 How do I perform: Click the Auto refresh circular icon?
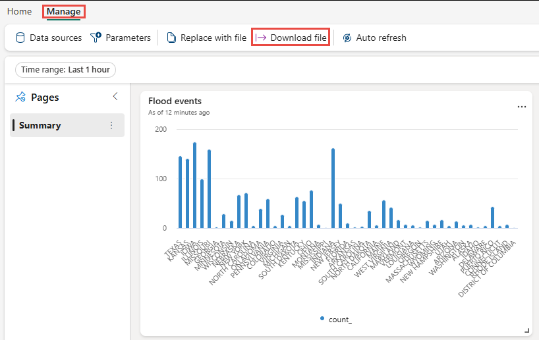point(347,38)
